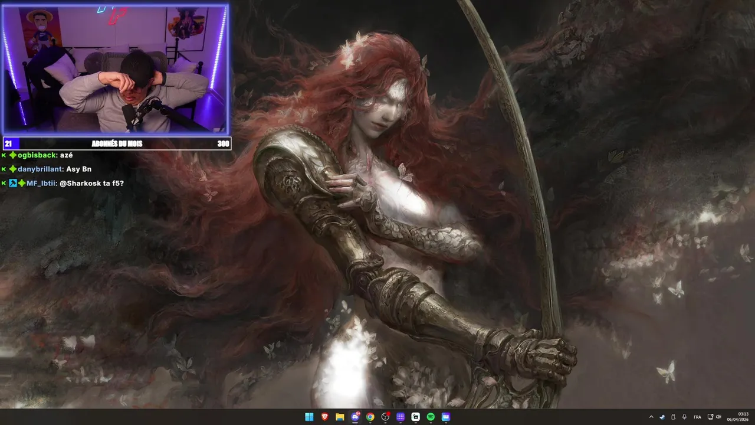Image resolution: width=755 pixels, height=425 pixels.
Task: Open the purple grid app in taskbar
Action: pyautogui.click(x=401, y=417)
